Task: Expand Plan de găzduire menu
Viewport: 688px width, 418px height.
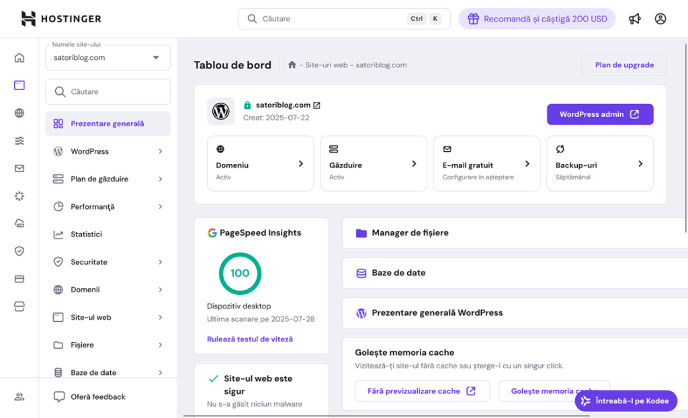Action: (108, 179)
